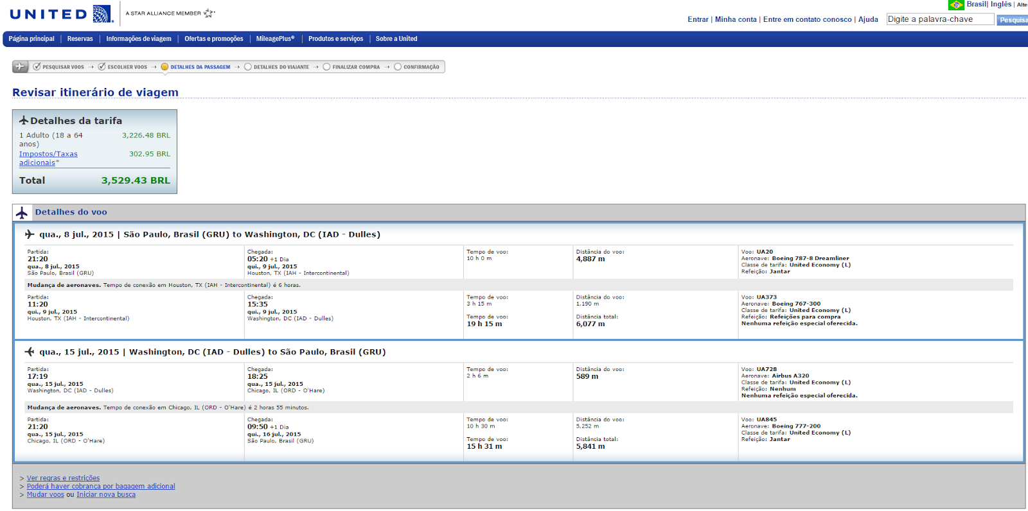This screenshot has width=1028, height=511.
Task: Click the airplane icon starting the progress bar
Action: [x=21, y=67]
